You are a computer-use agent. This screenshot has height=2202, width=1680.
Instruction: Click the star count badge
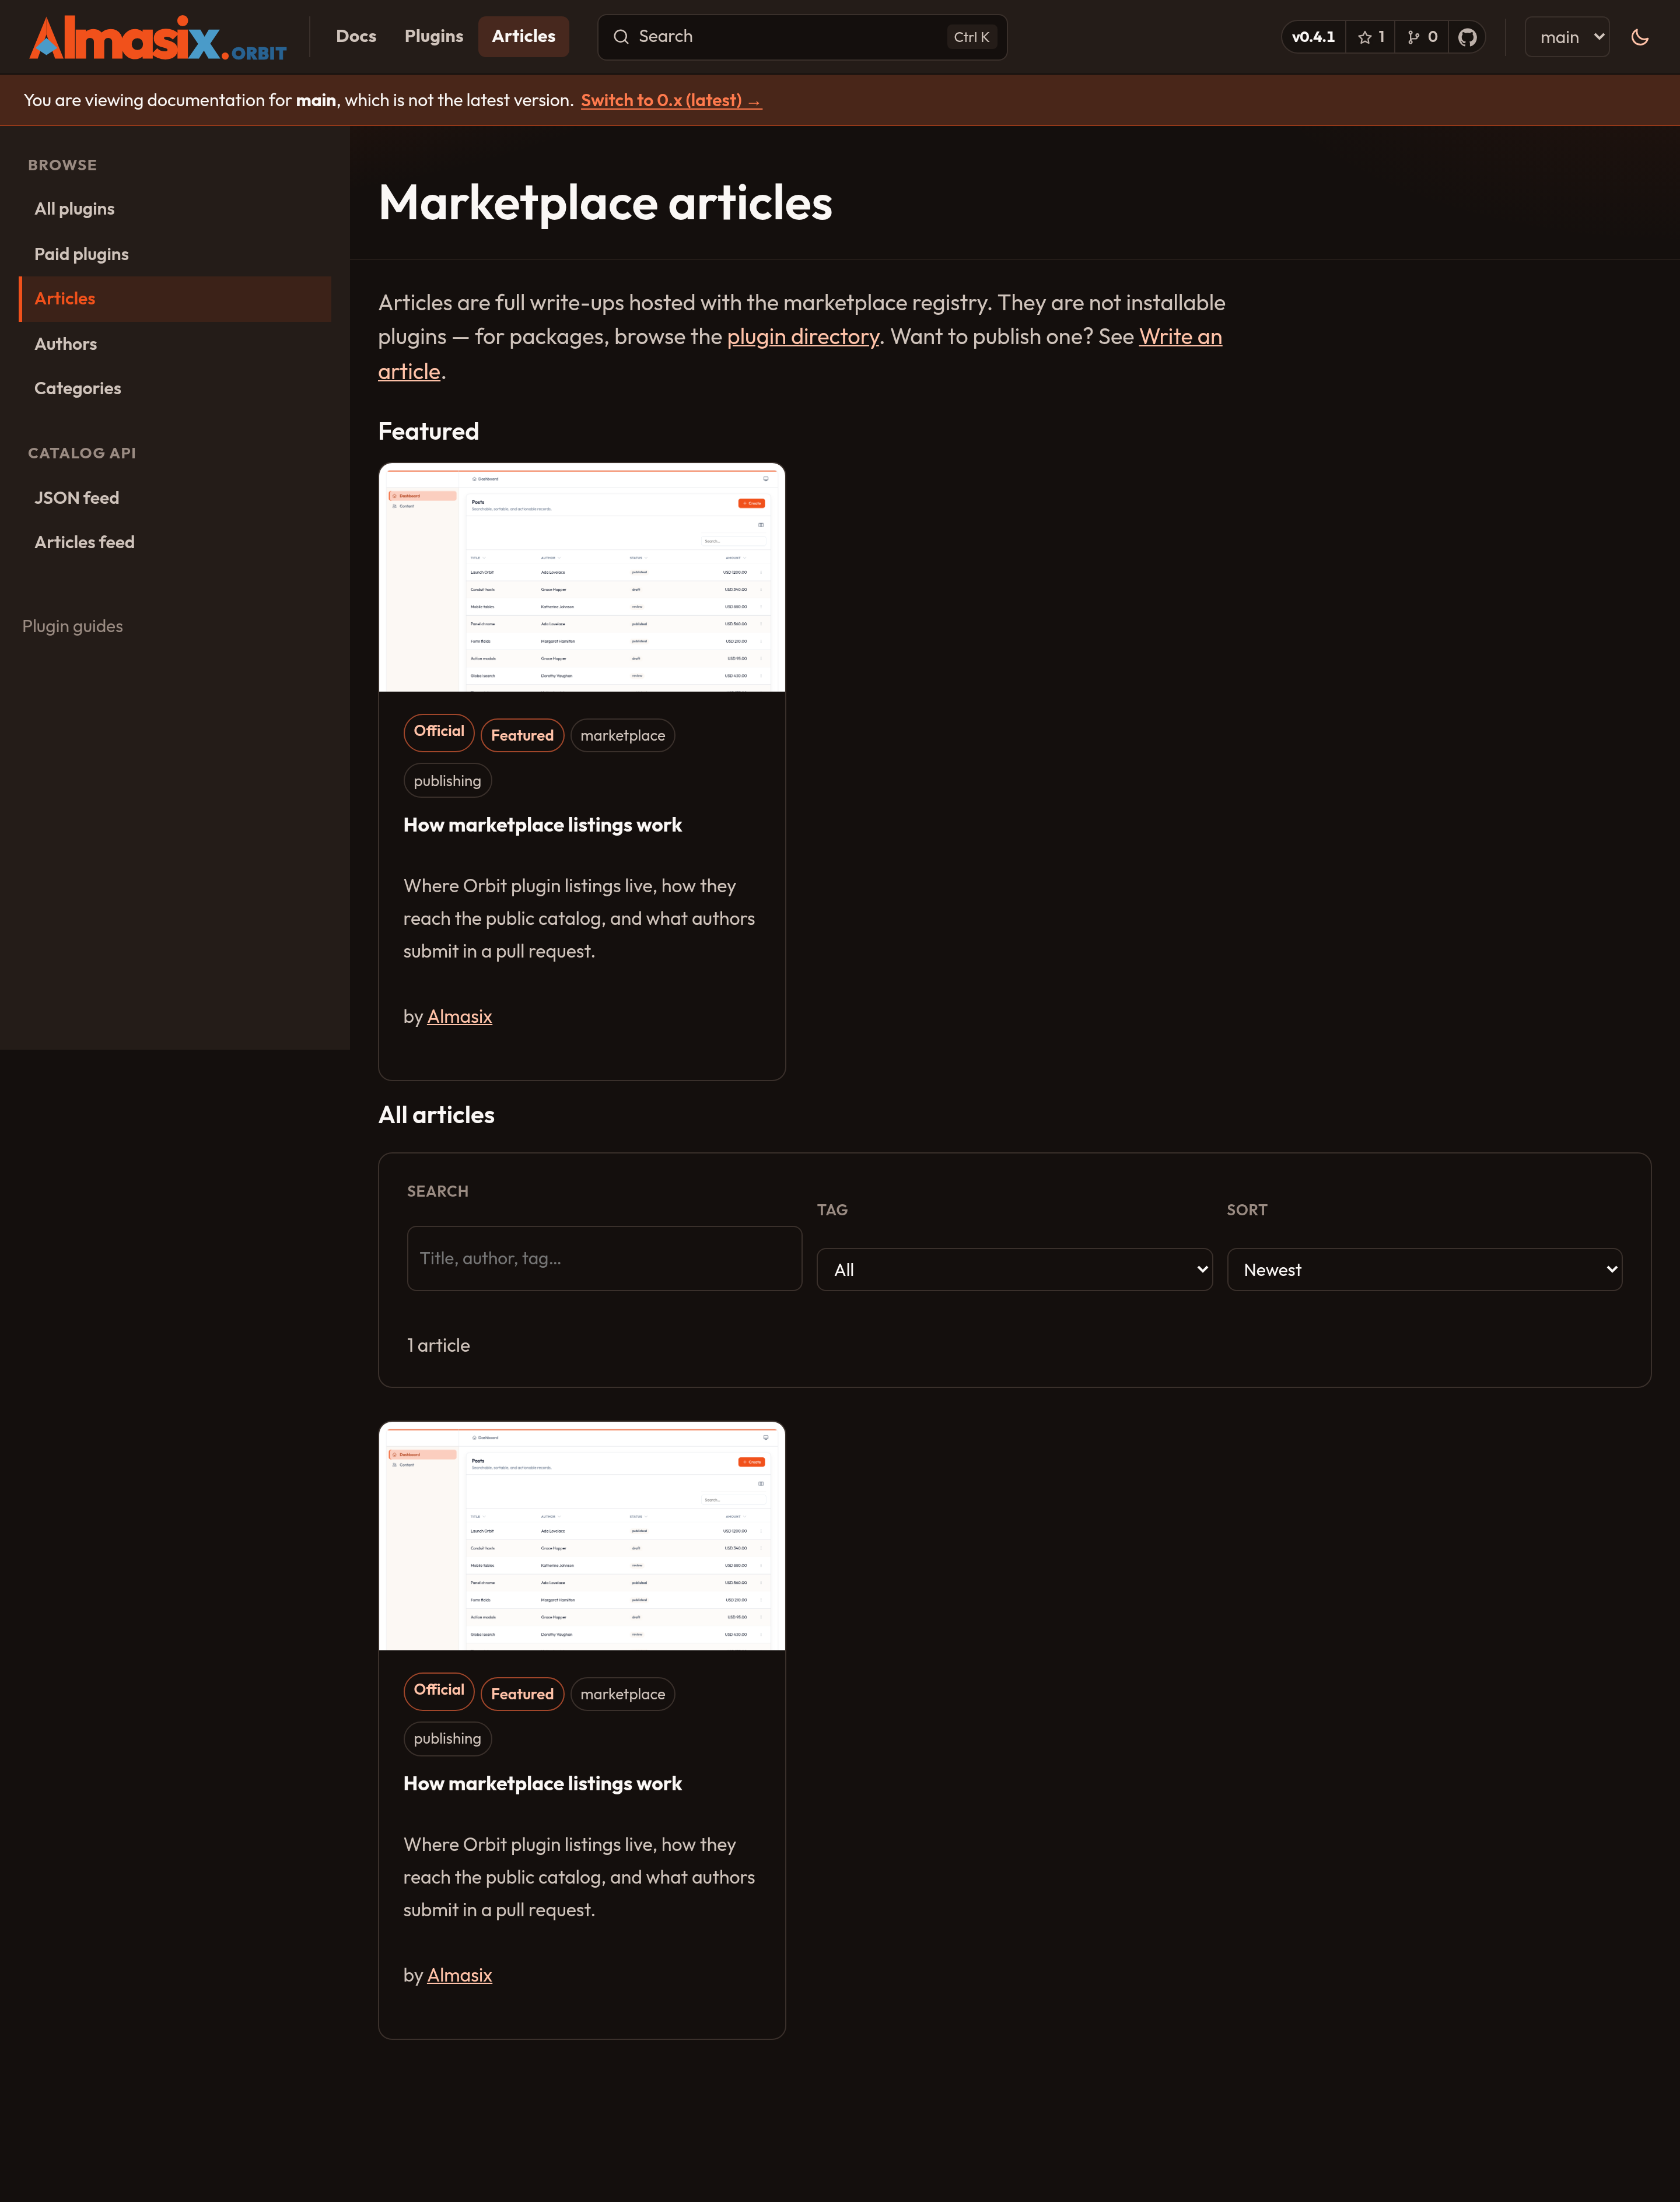pyautogui.click(x=1371, y=37)
